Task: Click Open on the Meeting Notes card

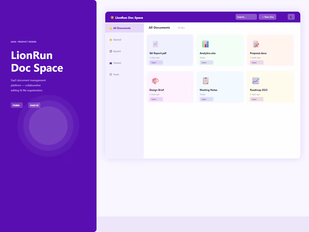Action: (206, 99)
